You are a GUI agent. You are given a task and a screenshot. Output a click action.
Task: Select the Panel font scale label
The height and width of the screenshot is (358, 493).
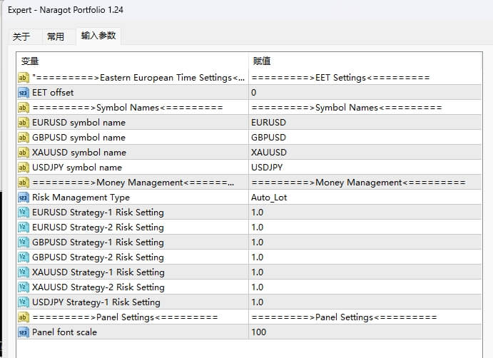coord(64,332)
